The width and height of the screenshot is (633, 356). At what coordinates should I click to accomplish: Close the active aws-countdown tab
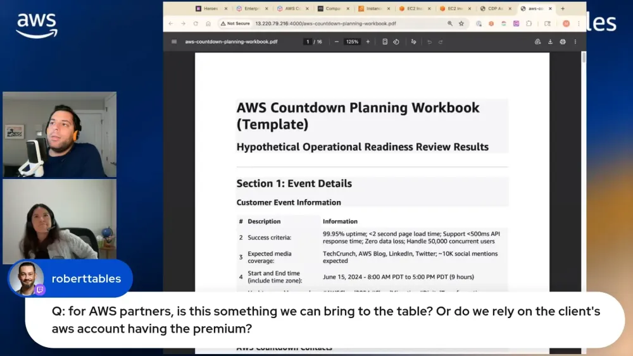pos(550,8)
